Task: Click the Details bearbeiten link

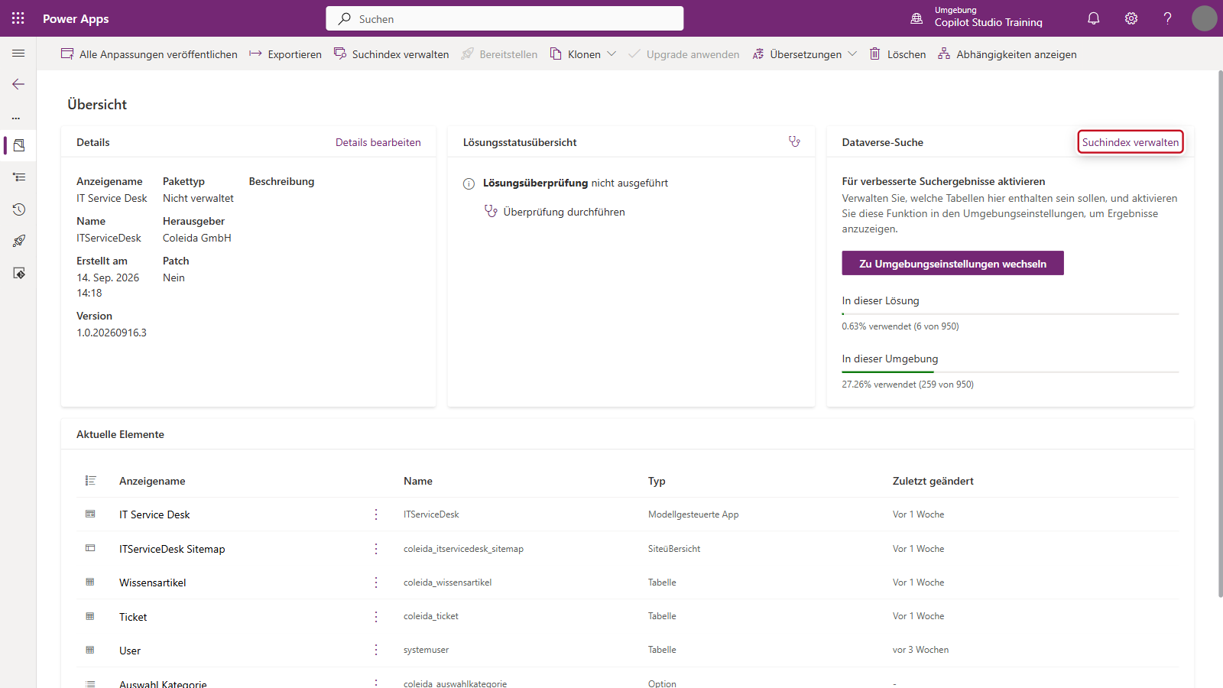Action: [x=378, y=142]
